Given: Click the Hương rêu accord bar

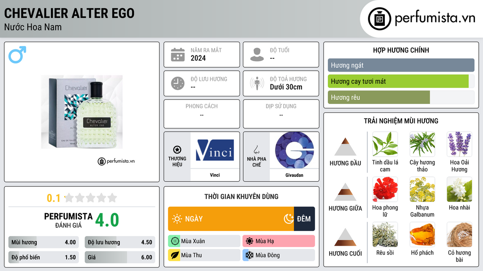Looking at the screenshot, I should [401, 97].
